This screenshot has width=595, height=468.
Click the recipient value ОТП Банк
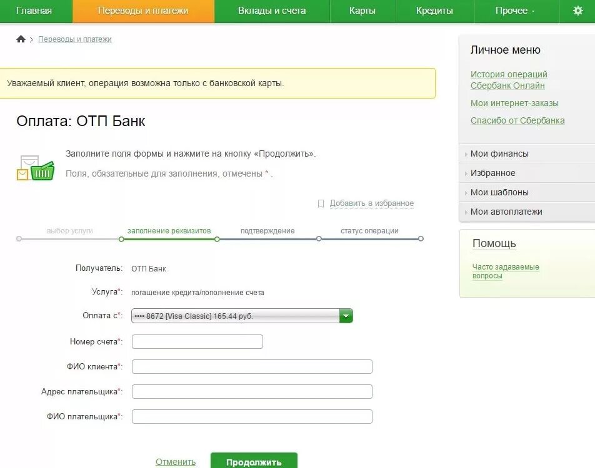148,269
